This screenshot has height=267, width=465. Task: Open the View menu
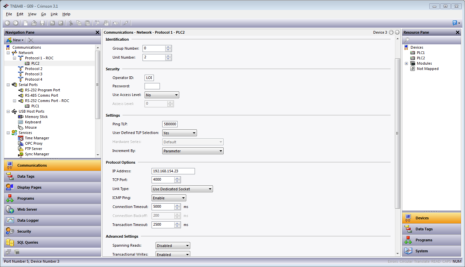point(32,14)
